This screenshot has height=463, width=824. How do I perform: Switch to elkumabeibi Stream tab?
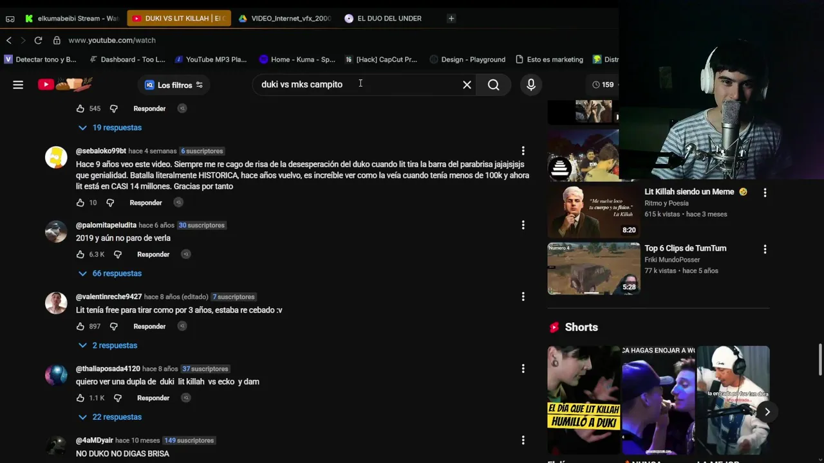[71, 18]
